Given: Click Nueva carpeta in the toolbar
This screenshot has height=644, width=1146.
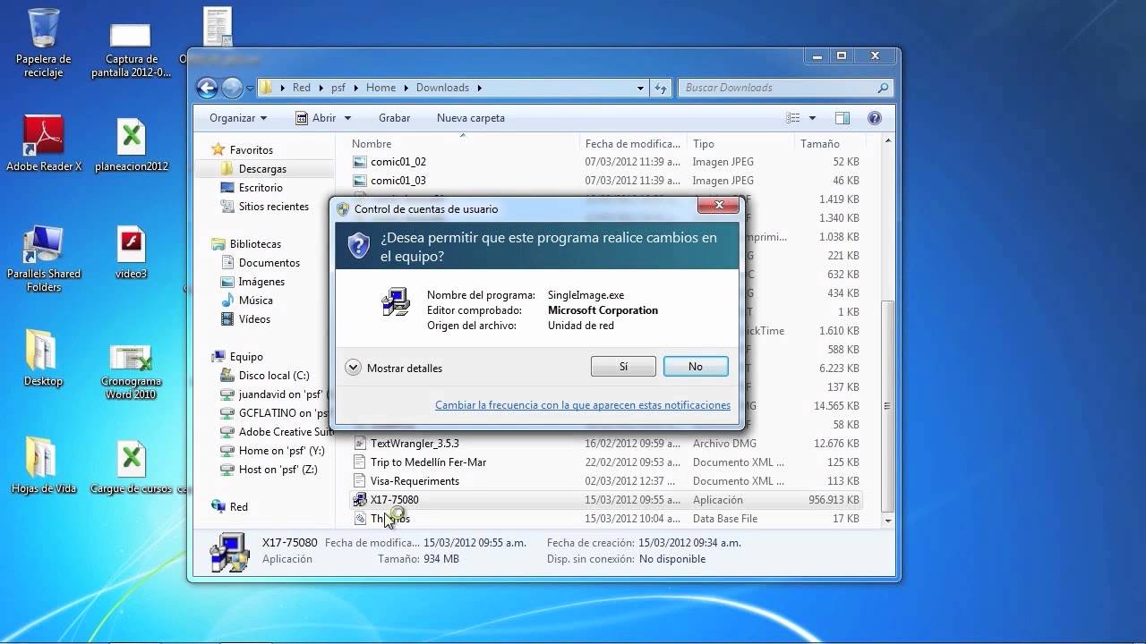Looking at the screenshot, I should click(x=471, y=118).
